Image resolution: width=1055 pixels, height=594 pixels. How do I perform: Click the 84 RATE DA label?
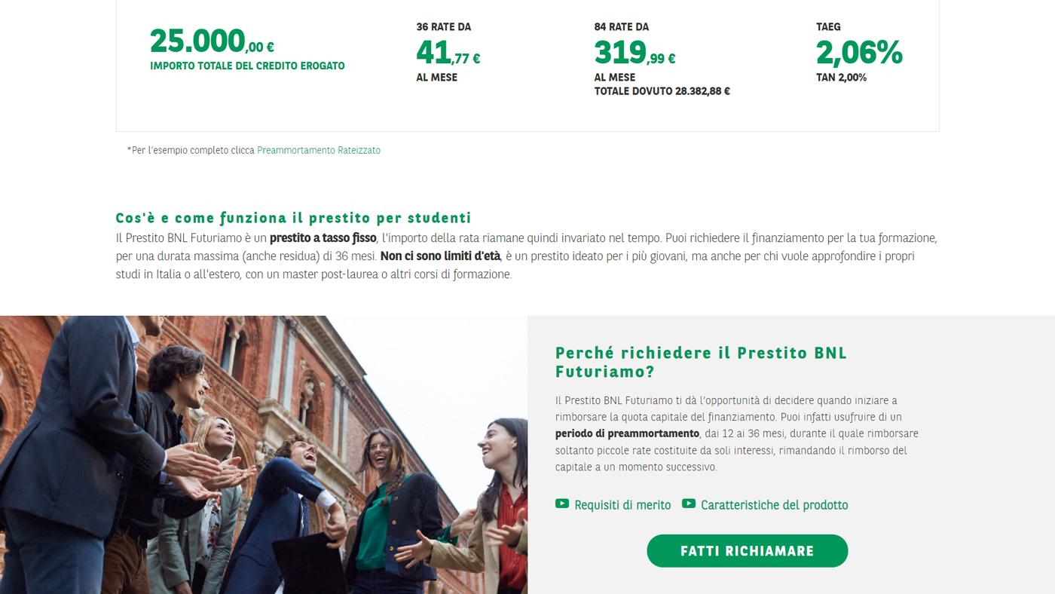621,27
